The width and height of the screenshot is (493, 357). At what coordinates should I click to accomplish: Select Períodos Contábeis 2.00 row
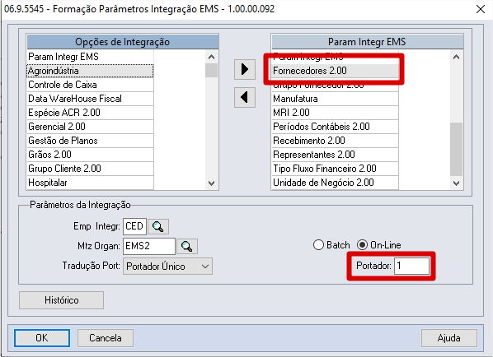(x=336, y=127)
